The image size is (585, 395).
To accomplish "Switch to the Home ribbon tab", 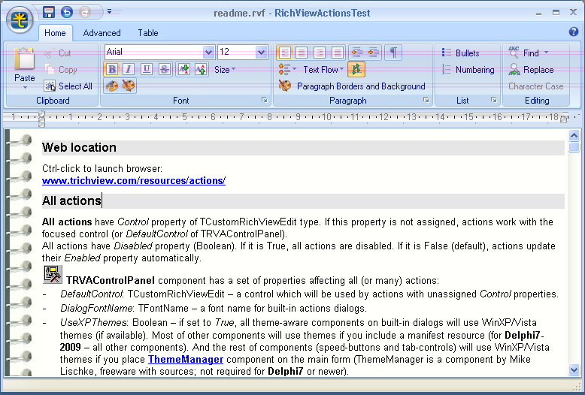I will 55,33.
